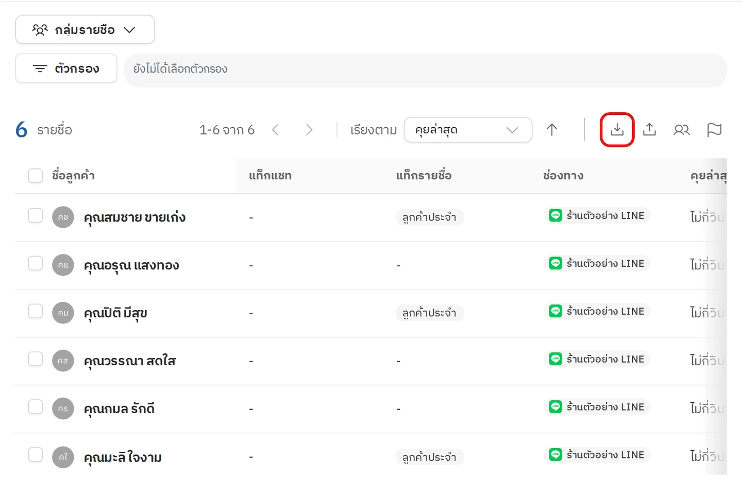Click ร้านตัวอย่าง LINE channel in คุณวรรณา row
742x495 pixels.
tap(597, 359)
